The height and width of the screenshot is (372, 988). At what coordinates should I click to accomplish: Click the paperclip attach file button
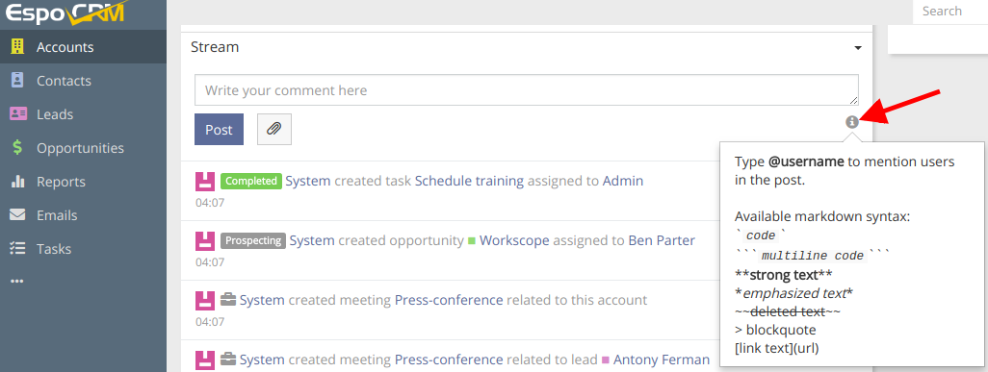[x=274, y=130]
